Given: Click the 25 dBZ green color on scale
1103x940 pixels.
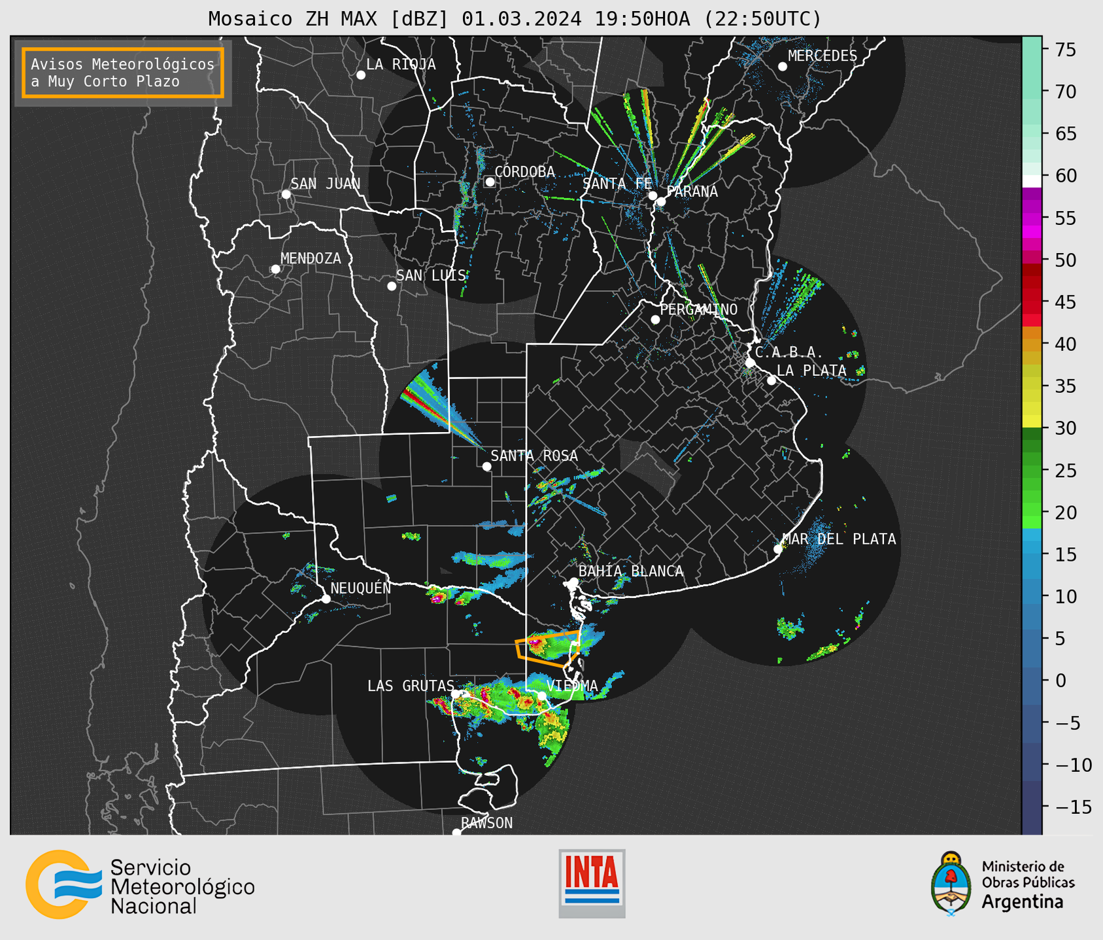Looking at the screenshot, I should [1032, 471].
